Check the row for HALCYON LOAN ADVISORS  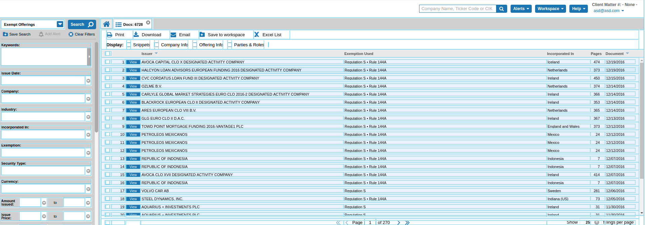108,70
